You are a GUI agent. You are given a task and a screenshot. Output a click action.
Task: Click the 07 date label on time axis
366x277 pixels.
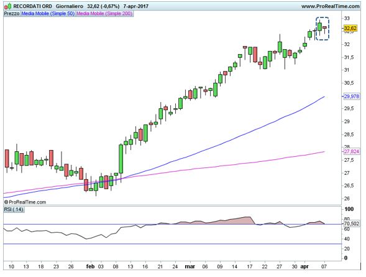[324, 266]
